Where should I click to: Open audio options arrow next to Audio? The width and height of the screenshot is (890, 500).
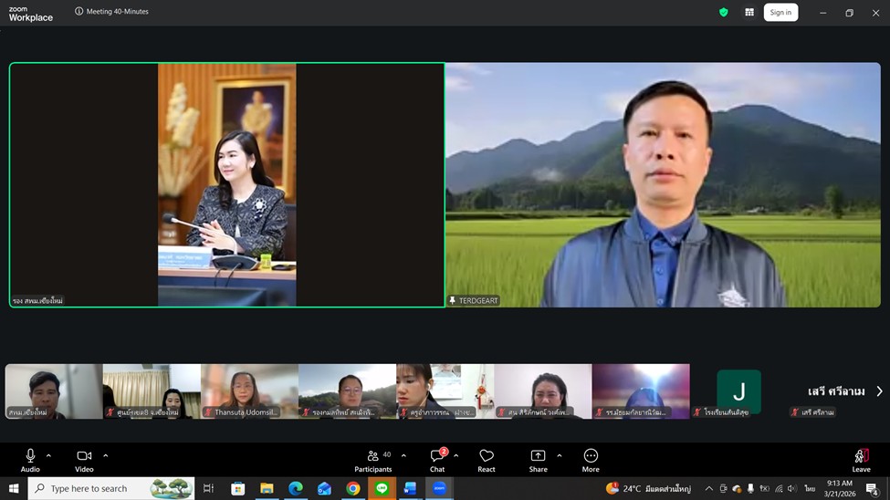tap(48, 455)
